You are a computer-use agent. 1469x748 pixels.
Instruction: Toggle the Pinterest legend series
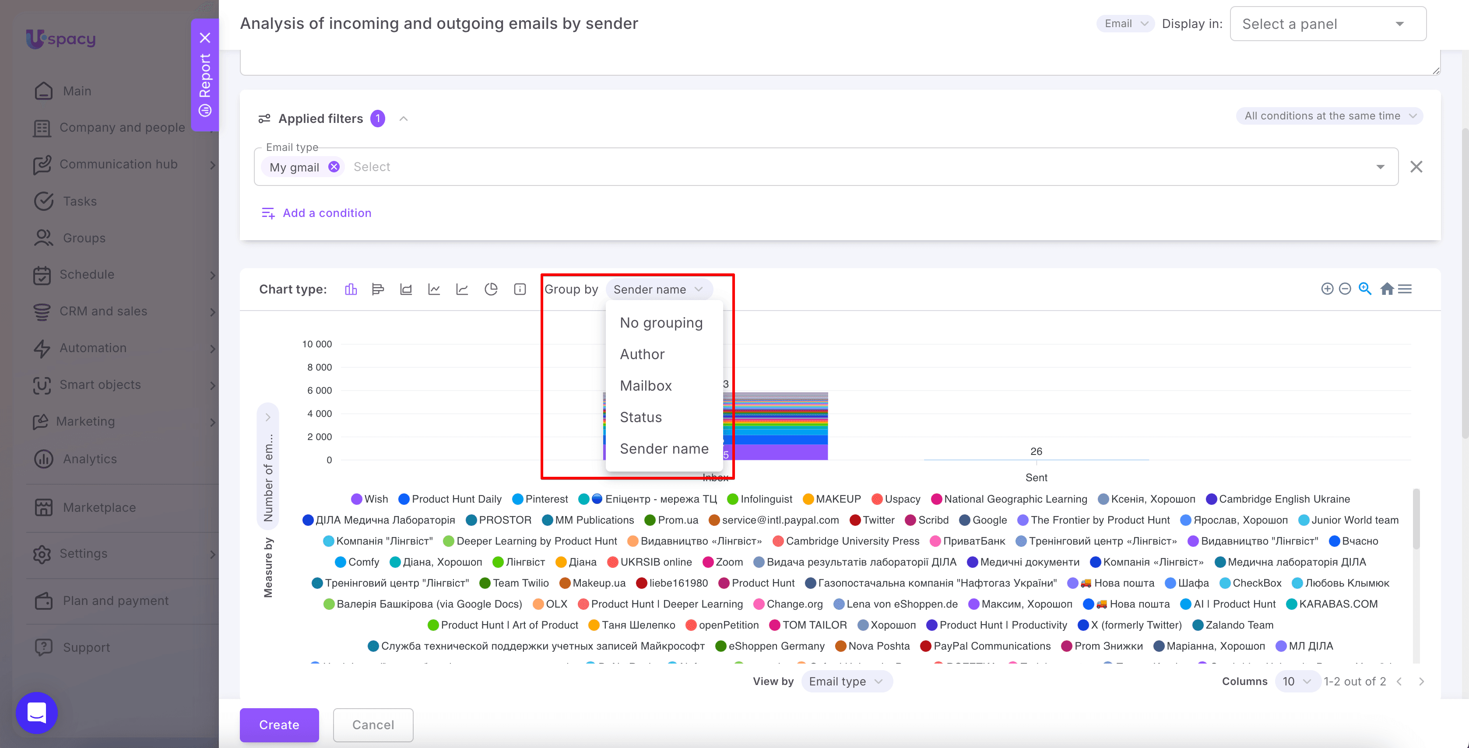[540, 499]
